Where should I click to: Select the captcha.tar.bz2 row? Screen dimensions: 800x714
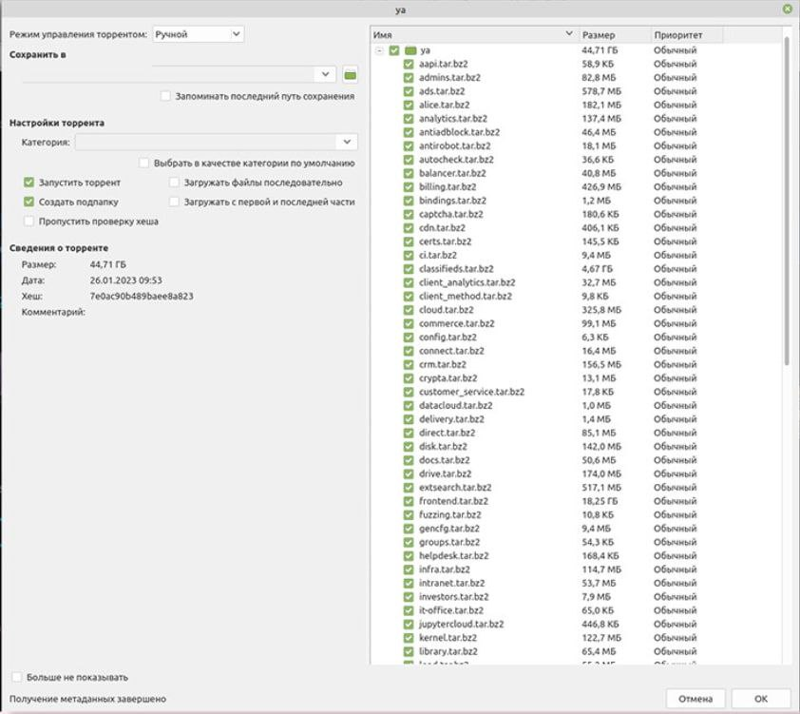tap(576, 214)
